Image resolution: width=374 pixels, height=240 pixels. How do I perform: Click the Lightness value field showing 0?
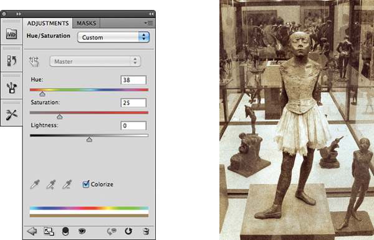point(133,126)
